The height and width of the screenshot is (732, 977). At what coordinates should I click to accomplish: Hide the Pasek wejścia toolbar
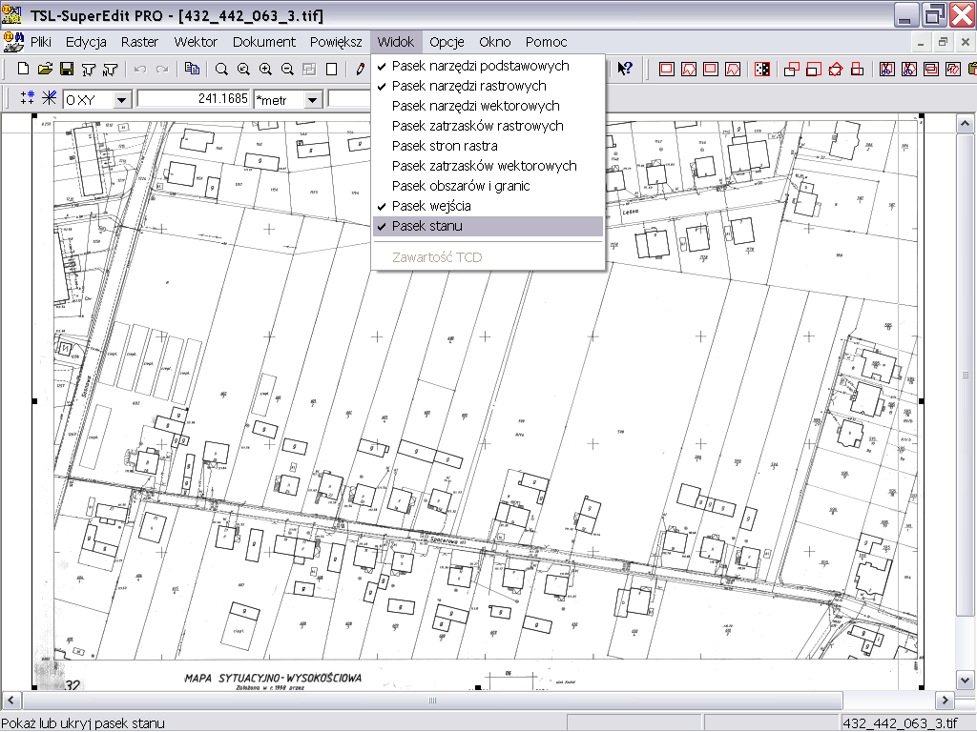point(431,206)
